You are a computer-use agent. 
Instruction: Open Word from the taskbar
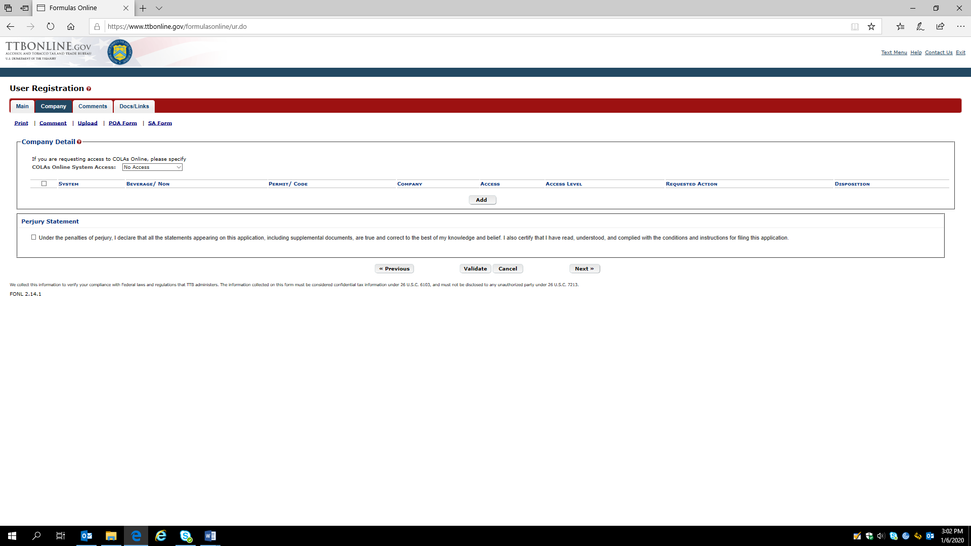(210, 536)
